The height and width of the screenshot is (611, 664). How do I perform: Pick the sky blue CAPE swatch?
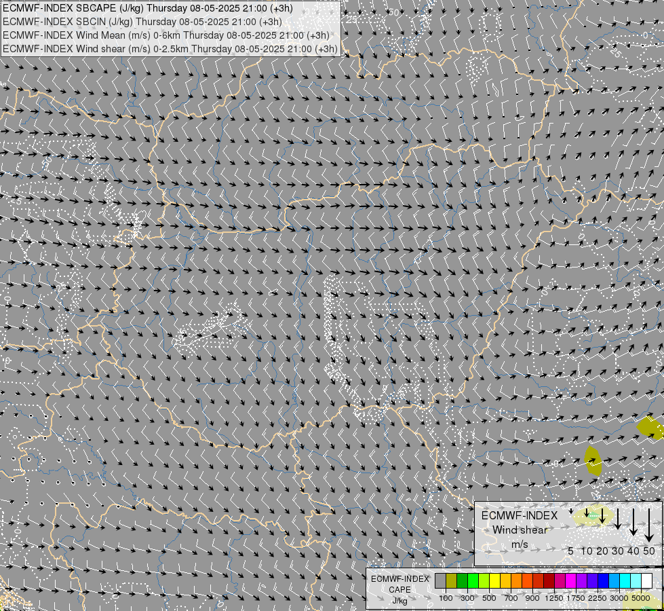point(614,580)
